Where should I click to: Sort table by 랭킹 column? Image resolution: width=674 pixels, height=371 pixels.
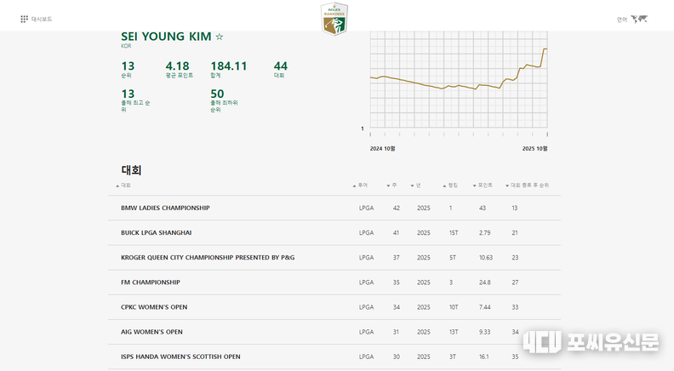(x=452, y=185)
